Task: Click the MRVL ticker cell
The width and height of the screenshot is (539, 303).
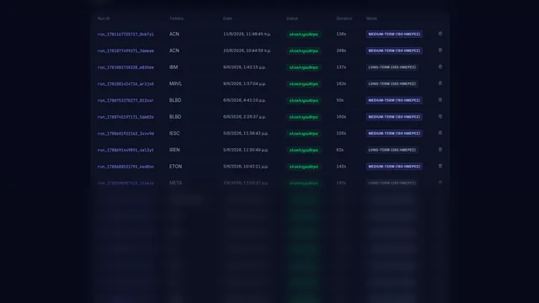Action: point(175,83)
